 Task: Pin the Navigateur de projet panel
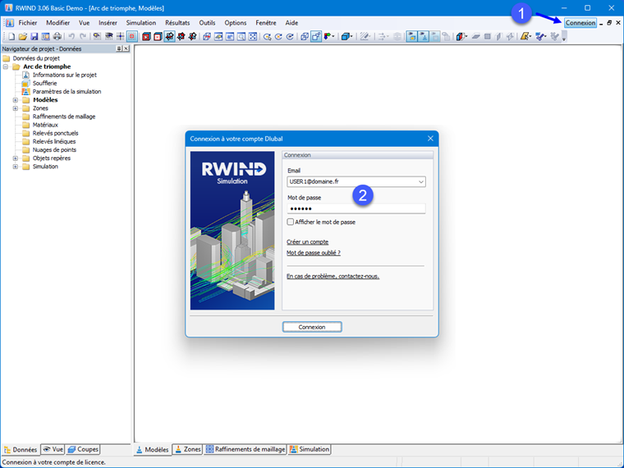119,48
